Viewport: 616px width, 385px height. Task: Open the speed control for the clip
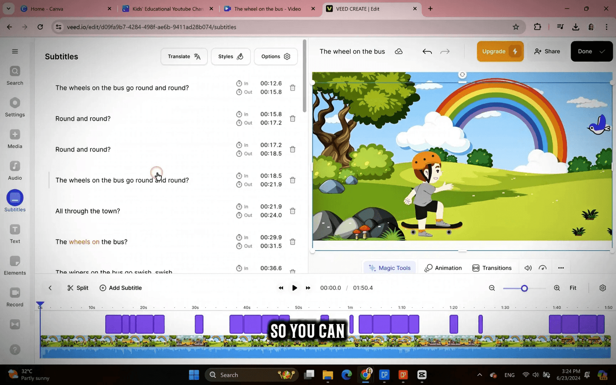(x=543, y=268)
